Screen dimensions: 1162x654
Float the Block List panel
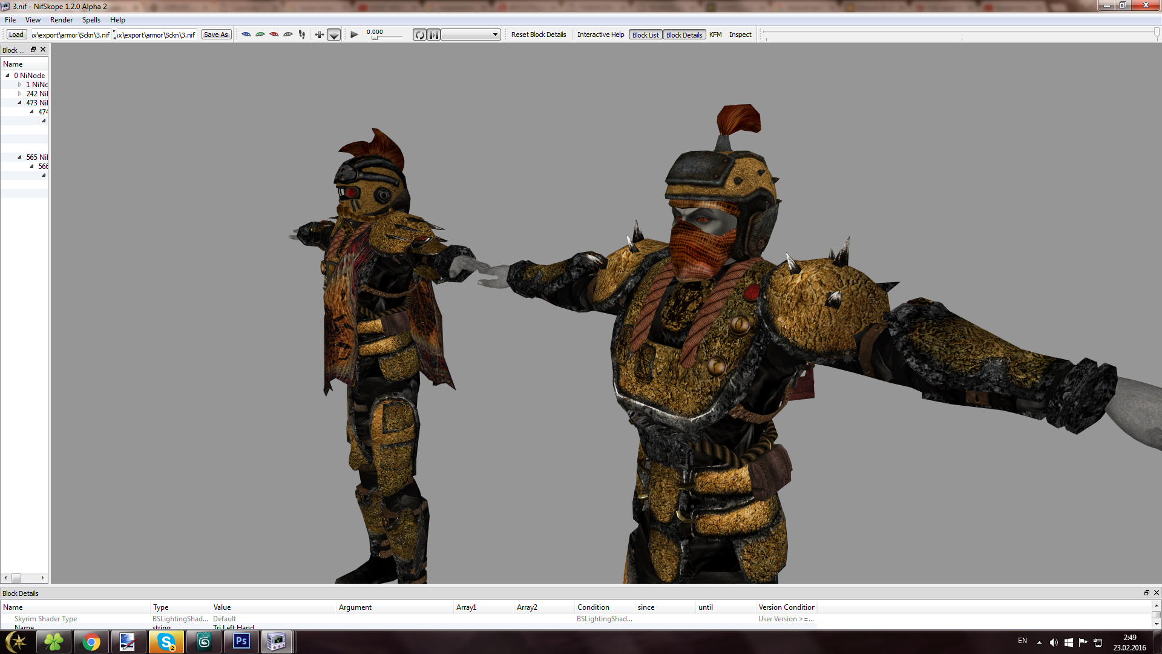click(33, 50)
